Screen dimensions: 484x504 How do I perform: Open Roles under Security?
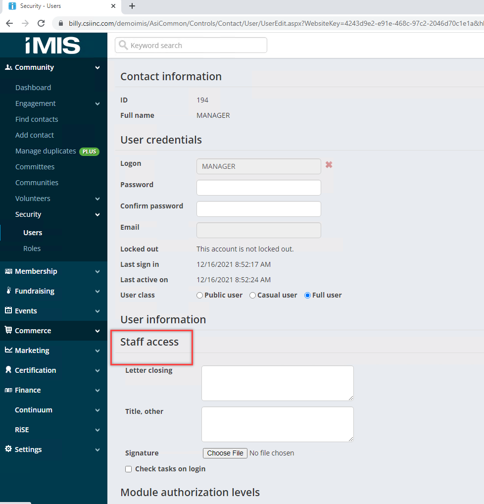[x=32, y=249]
